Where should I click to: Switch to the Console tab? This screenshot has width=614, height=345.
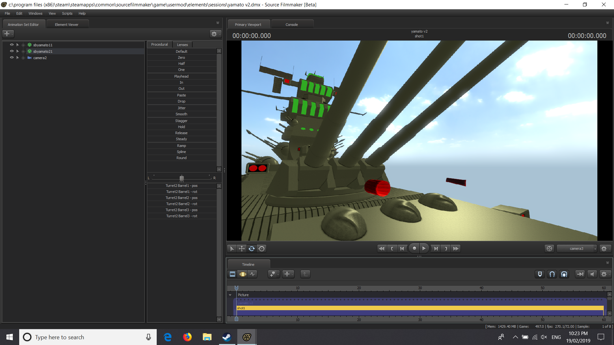pyautogui.click(x=292, y=25)
